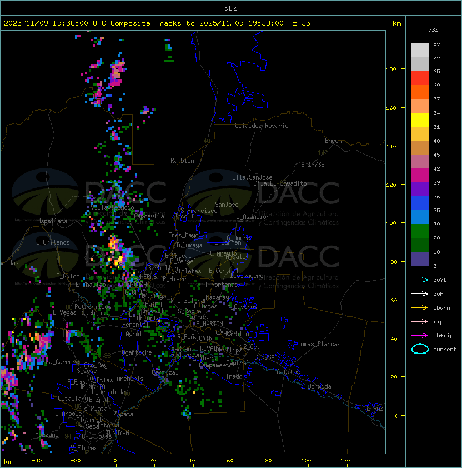Image resolution: width=462 pixels, height=468 pixels.
Task: Pick the light blue swatch between 35 and 30
Action: click(420, 217)
